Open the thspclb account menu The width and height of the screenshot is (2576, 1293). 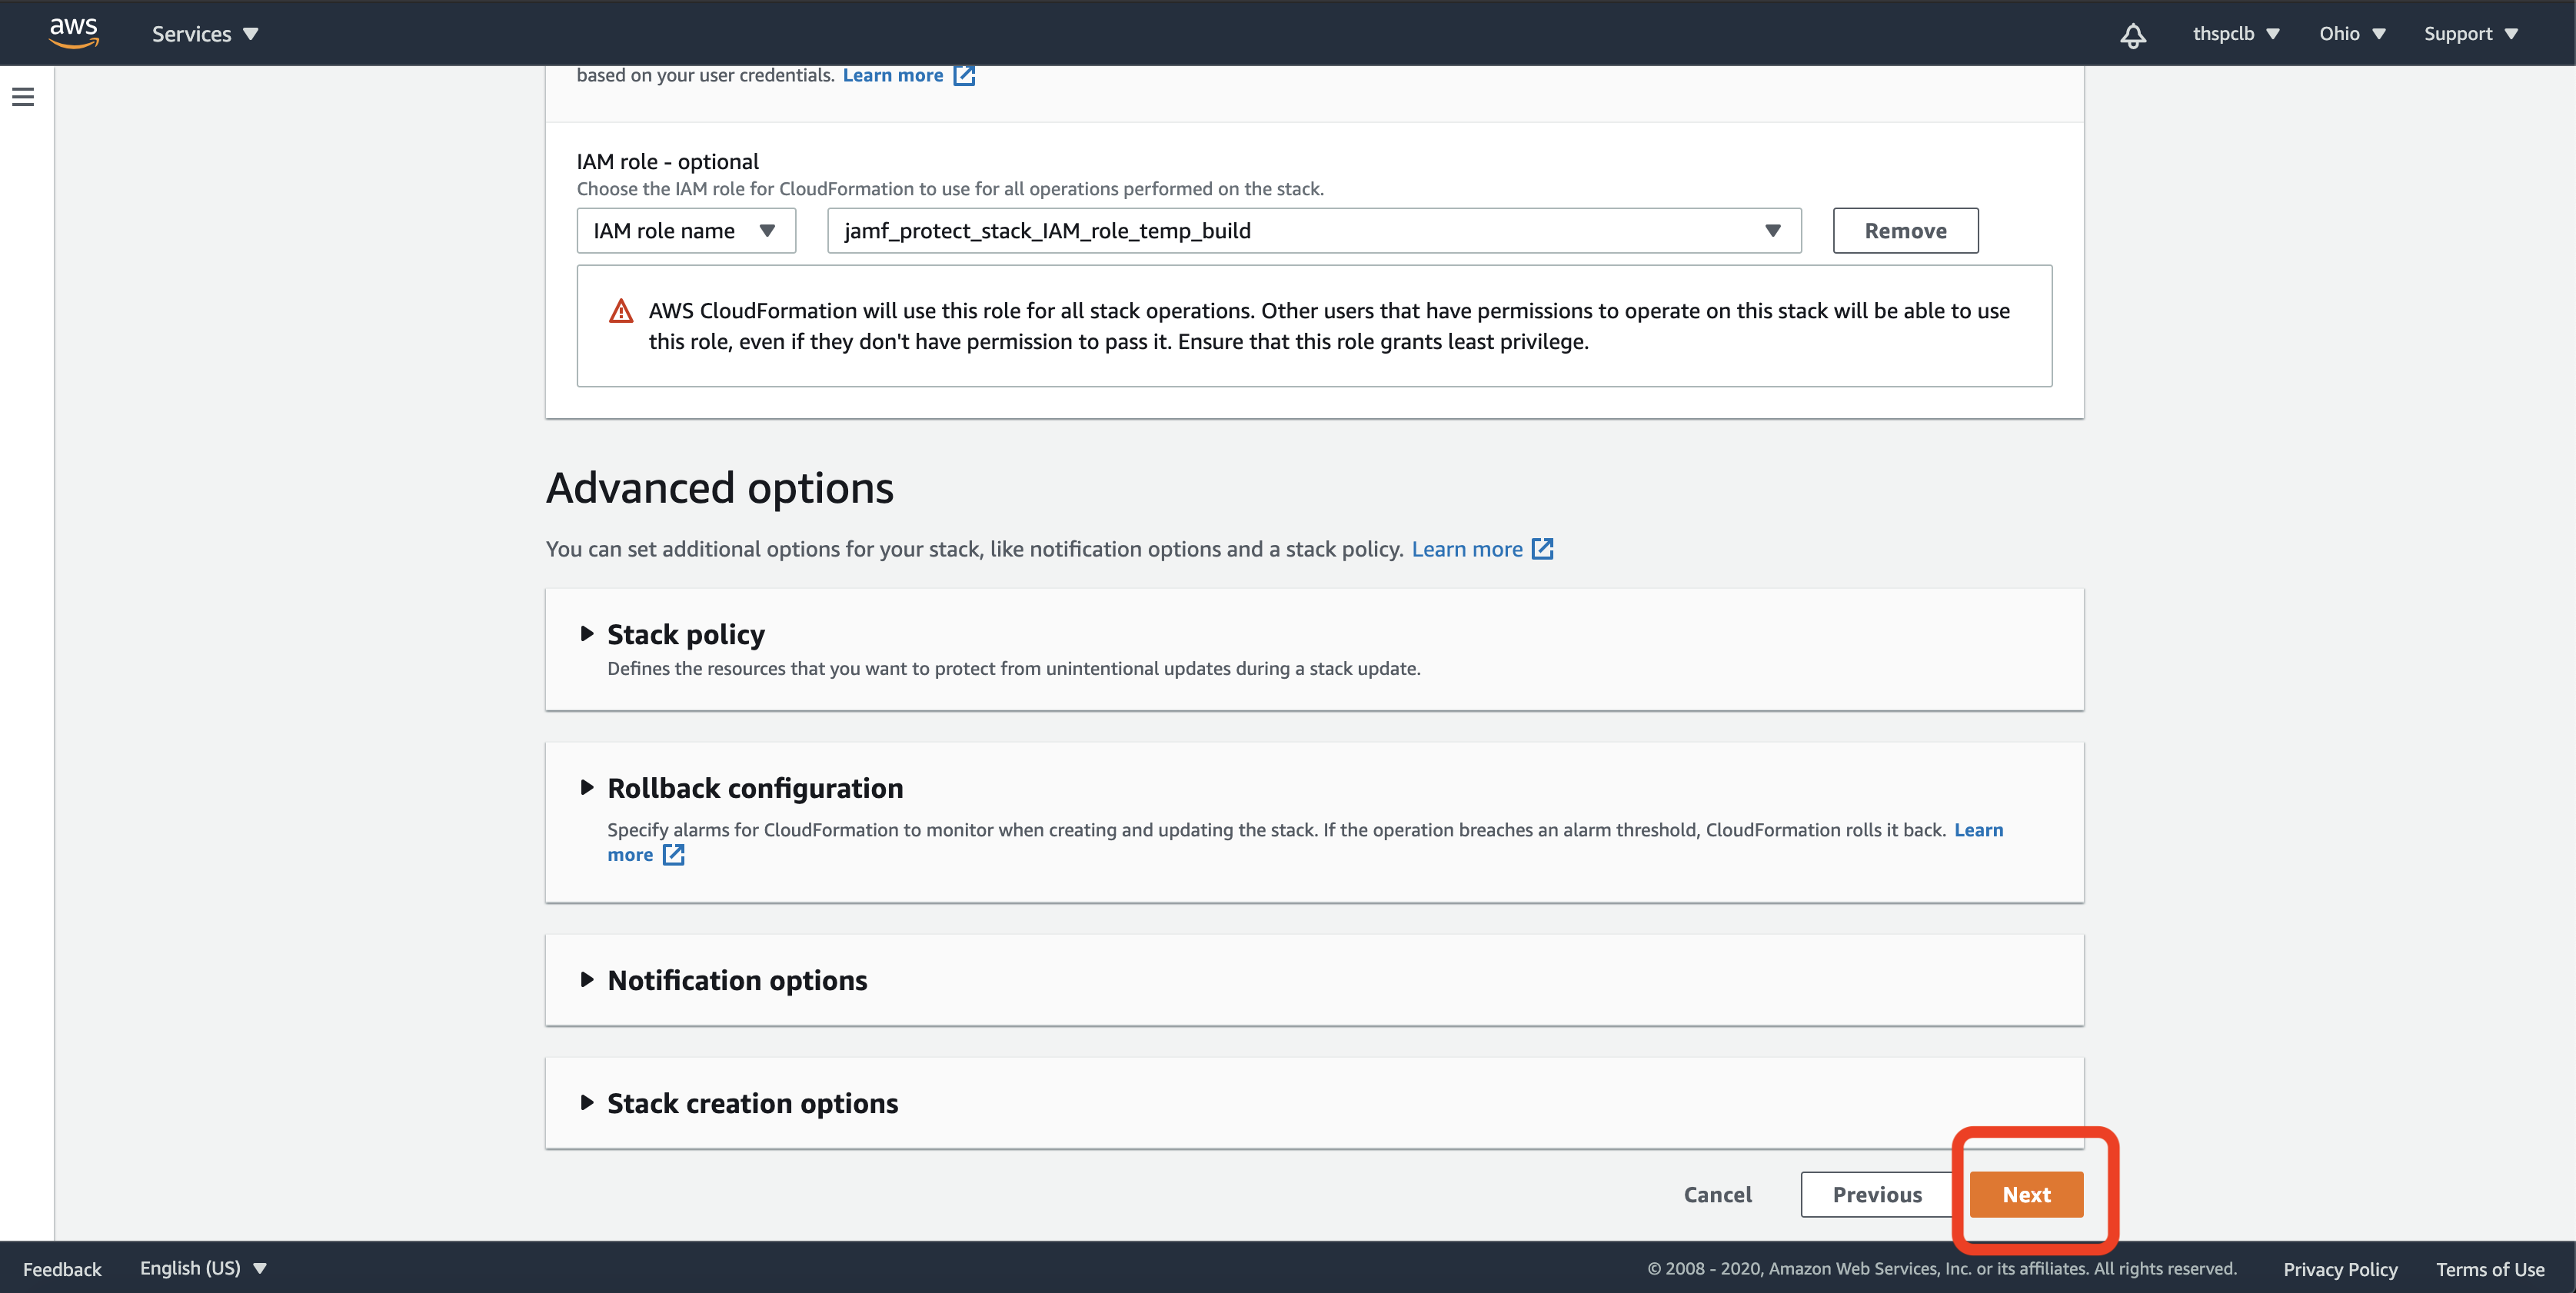coord(2236,34)
